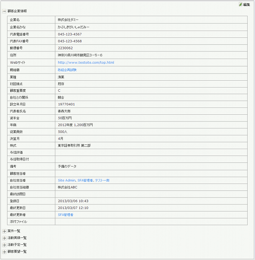Expand the 活動予定一覧 section
This screenshot has width=255, height=260.
coord(4,245)
